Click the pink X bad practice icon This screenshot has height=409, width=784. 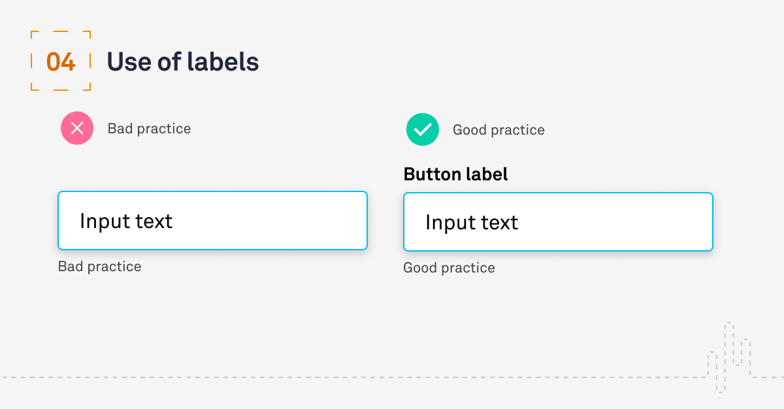click(x=77, y=128)
